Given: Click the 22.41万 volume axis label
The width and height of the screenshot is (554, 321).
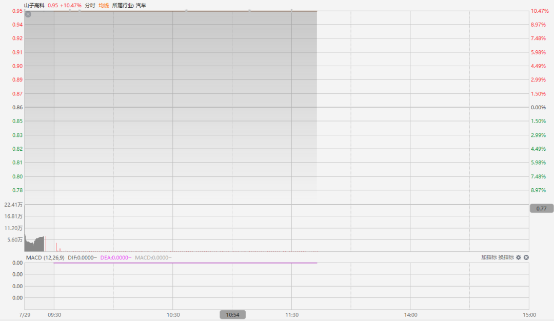Looking at the screenshot, I should [13, 205].
